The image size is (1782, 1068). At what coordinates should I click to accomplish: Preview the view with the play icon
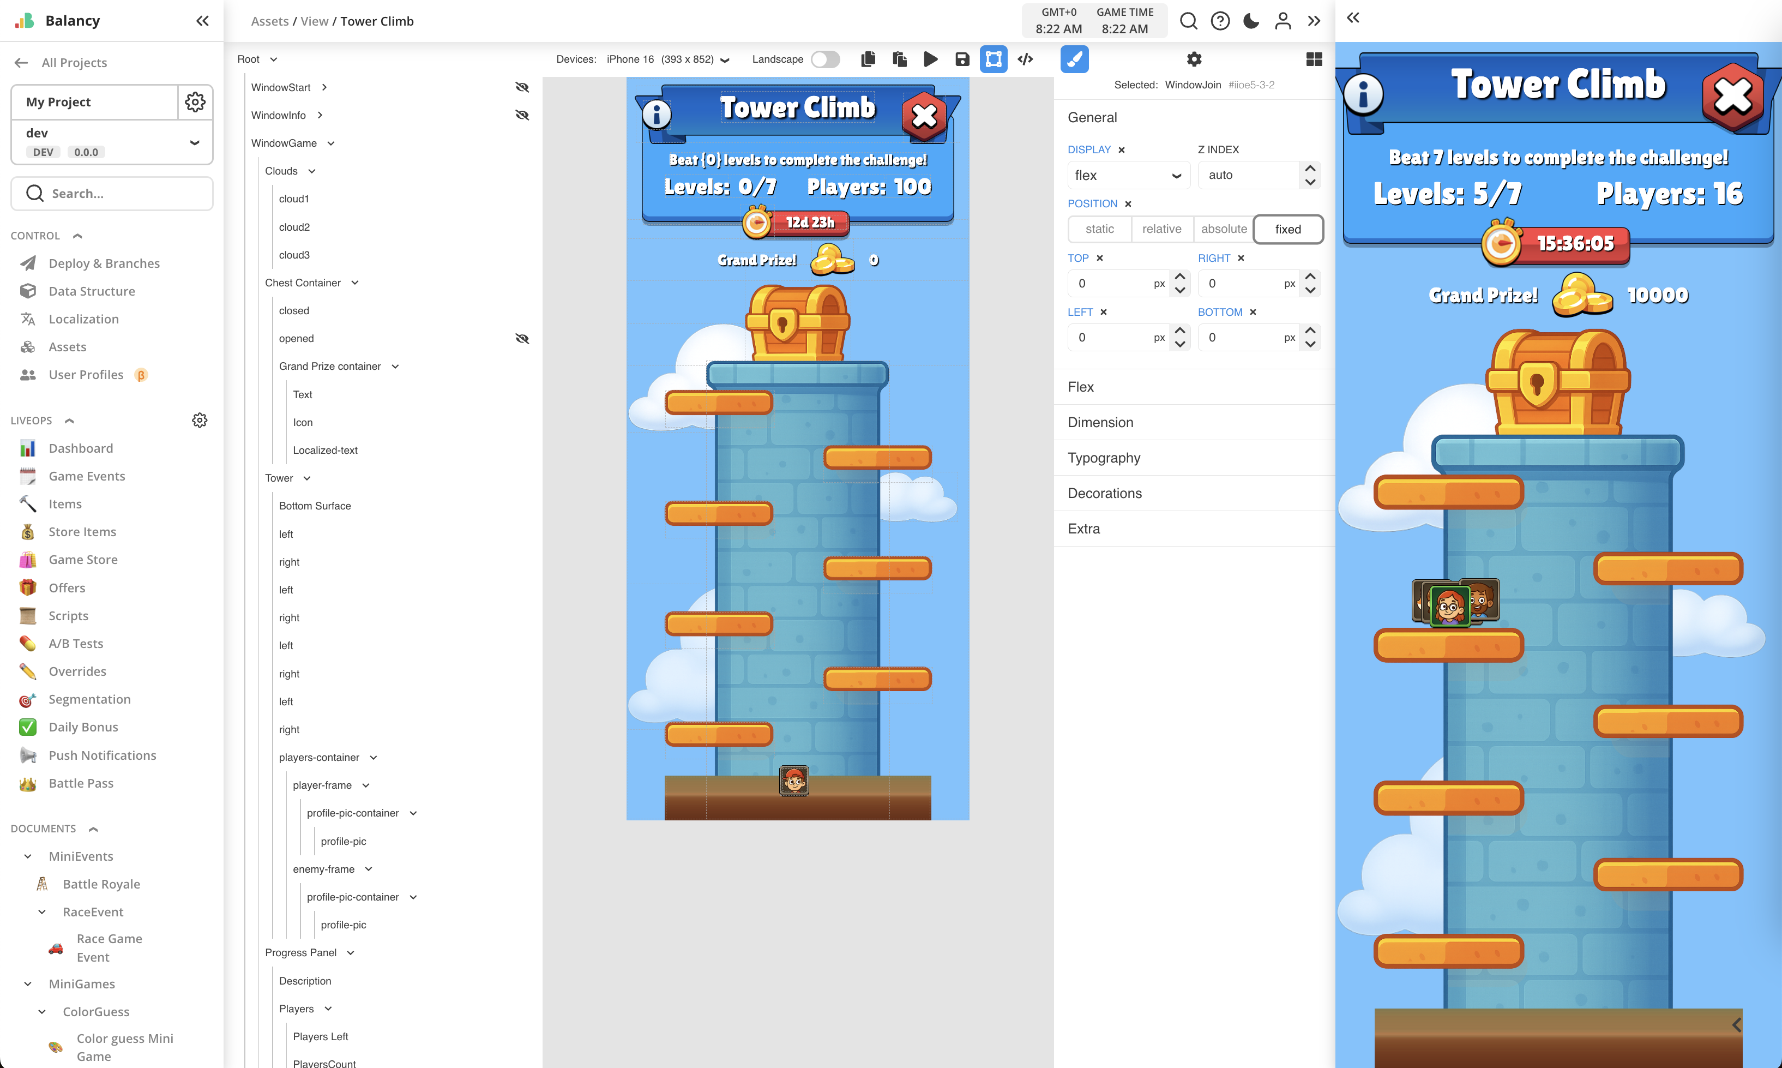[930, 59]
